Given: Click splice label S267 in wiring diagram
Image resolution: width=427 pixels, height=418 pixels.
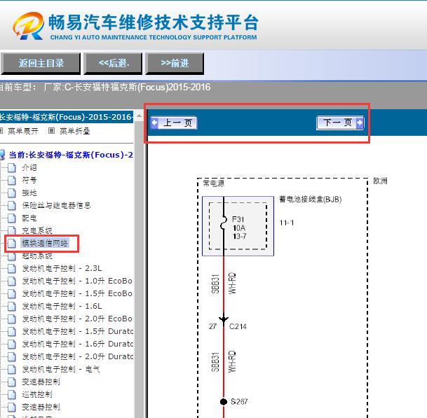Looking at the screenshot, I should click(x=239, y=401).
